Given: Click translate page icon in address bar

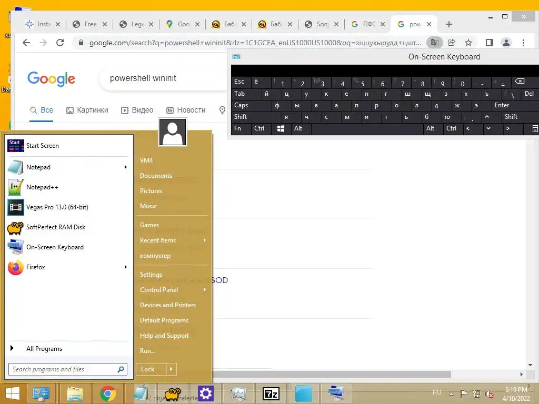Looking at the screenshot, I should coord(434,43).
